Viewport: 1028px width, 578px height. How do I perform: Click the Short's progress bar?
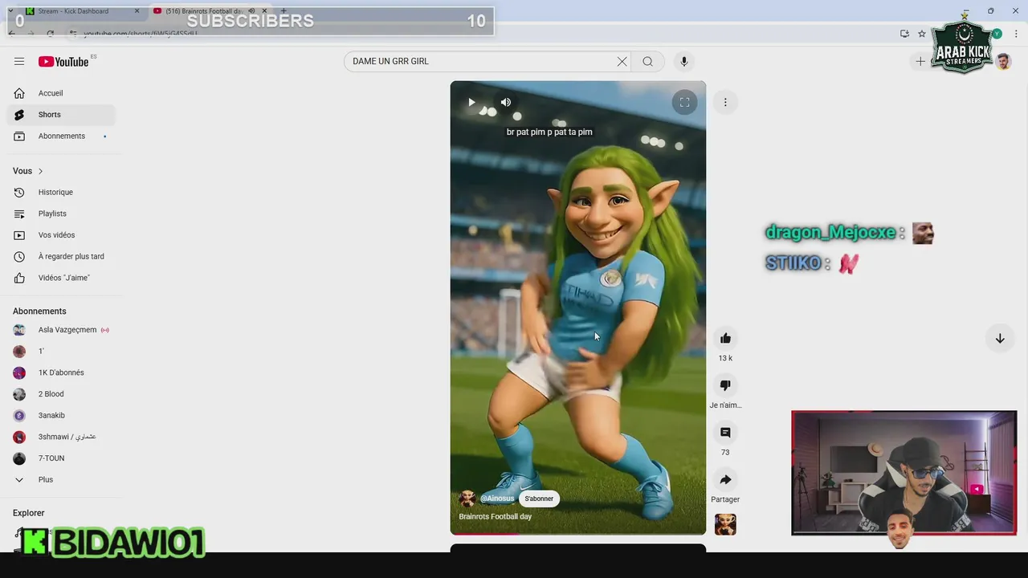click(578, 534)
